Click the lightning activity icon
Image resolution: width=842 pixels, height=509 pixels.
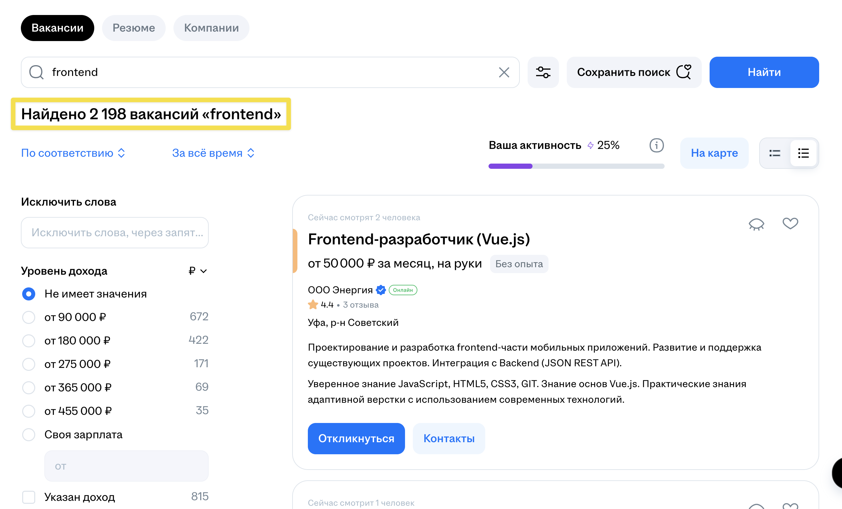point(590,145)
